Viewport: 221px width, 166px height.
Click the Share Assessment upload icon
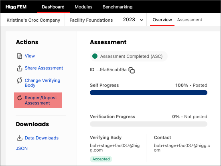pyautogui.click(x=20, y=68)
